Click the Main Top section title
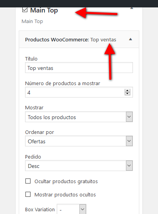 (x=44, y=11)
